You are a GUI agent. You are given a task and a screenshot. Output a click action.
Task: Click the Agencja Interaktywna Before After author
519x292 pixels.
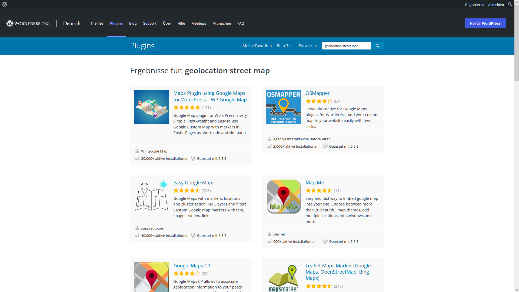tap(301, 139)
